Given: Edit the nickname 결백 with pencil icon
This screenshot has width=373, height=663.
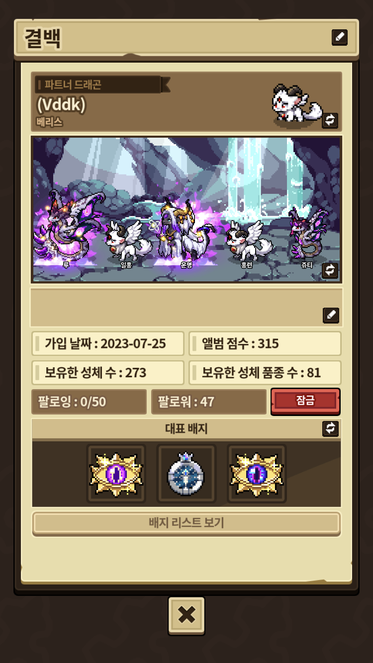Looking at the screenshot, I should click(340, 37).
